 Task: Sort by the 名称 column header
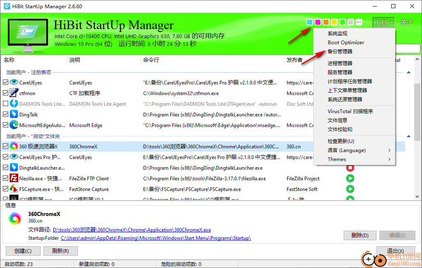click(x=34, y=60)
